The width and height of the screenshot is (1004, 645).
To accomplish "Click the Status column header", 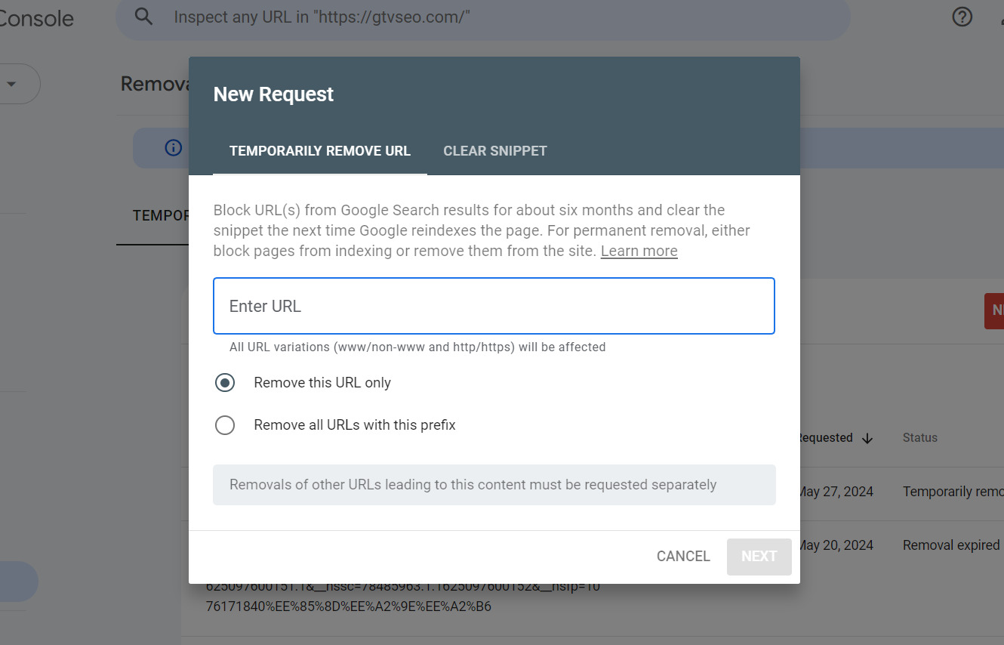I will click(x=919, y=438).
